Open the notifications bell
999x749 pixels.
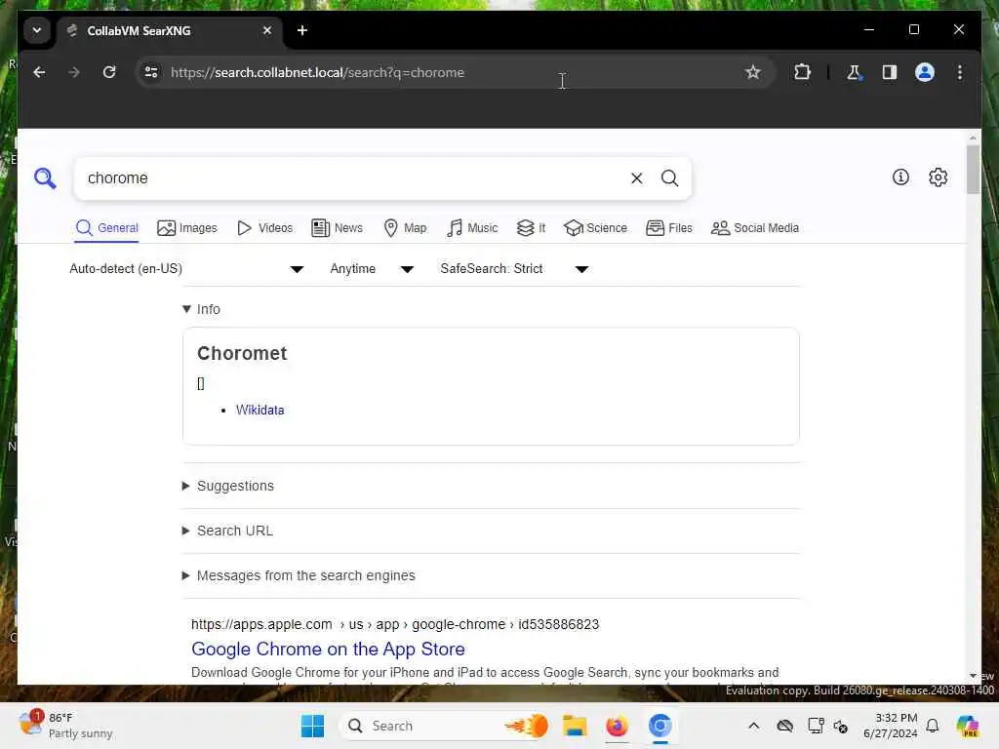tap(932, 726)
